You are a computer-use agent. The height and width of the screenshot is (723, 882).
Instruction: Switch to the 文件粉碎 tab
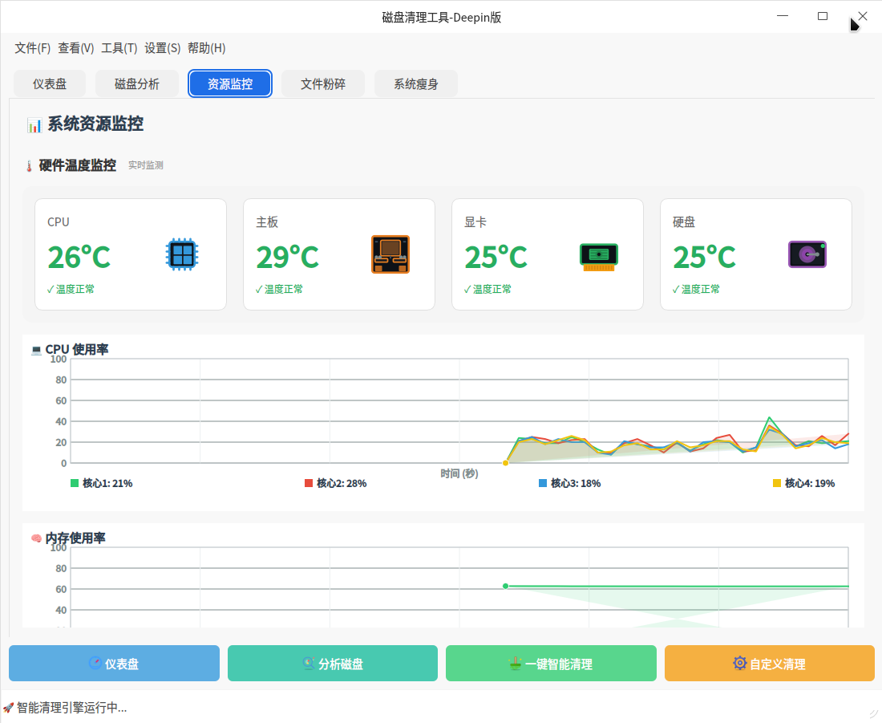[x=323, y=84]
